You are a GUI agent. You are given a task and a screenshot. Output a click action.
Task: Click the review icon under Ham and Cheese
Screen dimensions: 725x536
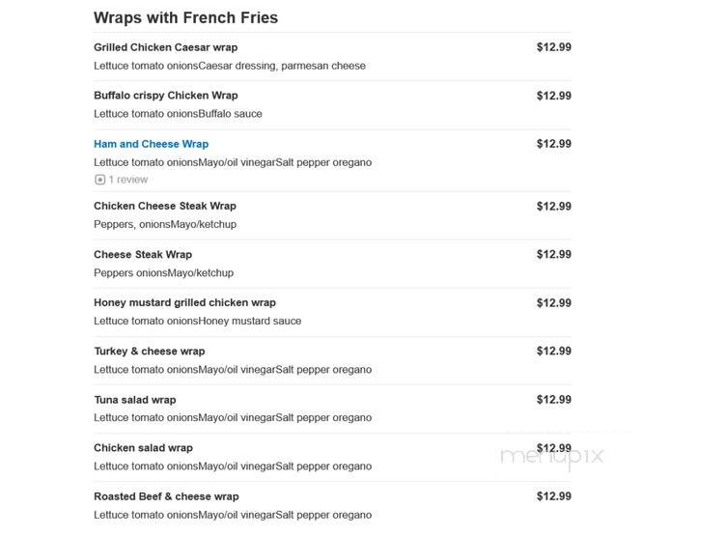[99, 180]
